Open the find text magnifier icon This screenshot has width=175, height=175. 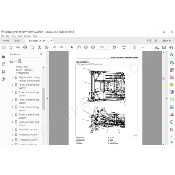(x=32, y=47)
